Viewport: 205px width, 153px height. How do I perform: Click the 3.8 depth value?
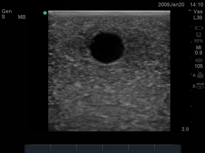pos(185,129)
